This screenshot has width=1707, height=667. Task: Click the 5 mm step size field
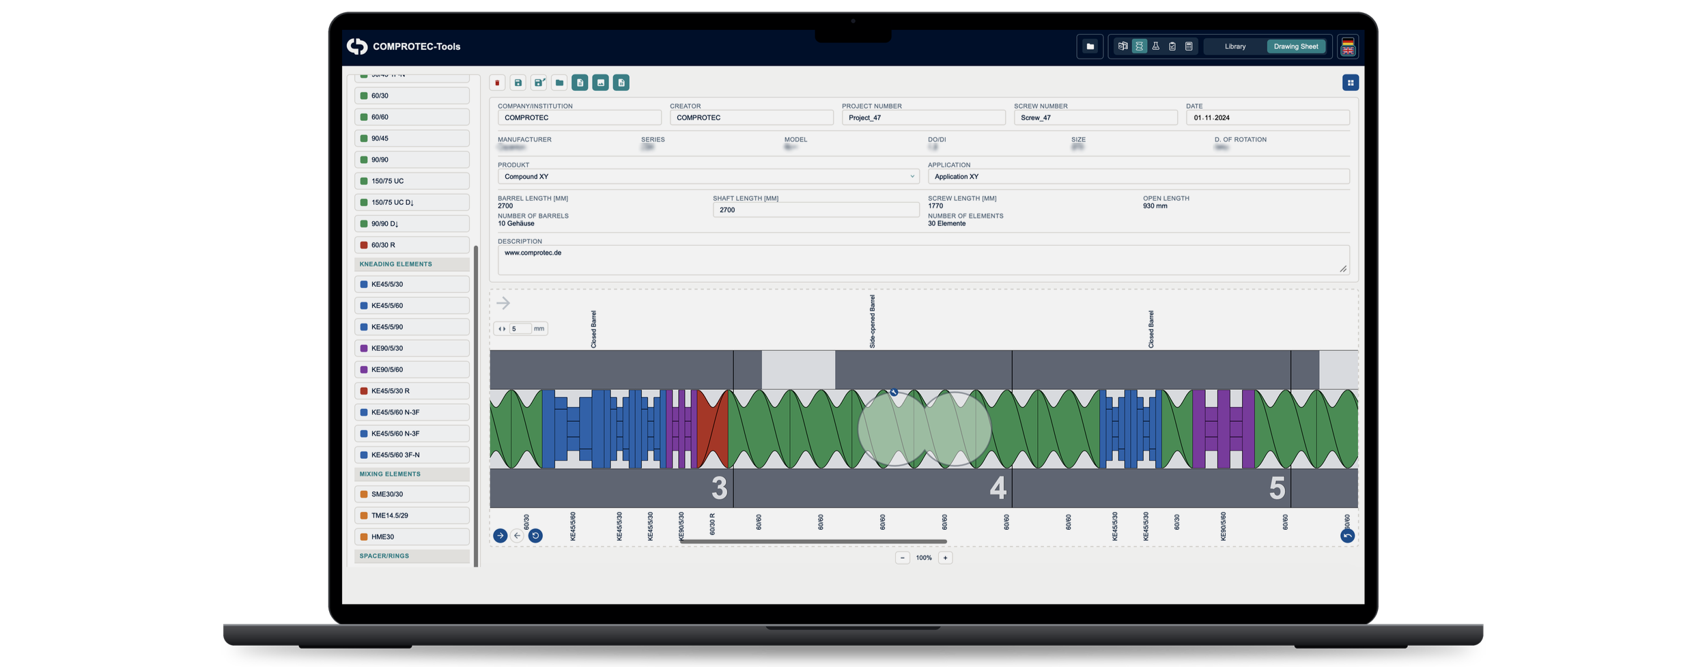[x=520, y=329]
